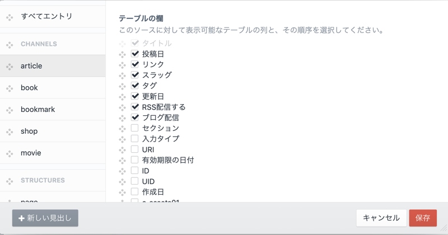This screenshot has height=235, width=448.
Task: Click move handle for セクション column
Action: click(123, 129)
